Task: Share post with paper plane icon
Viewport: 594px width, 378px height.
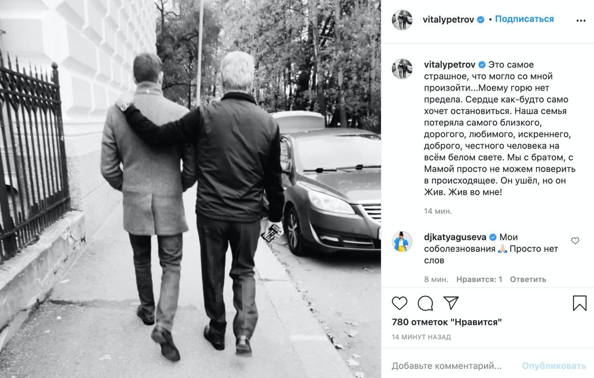Action: click(451, 303)
